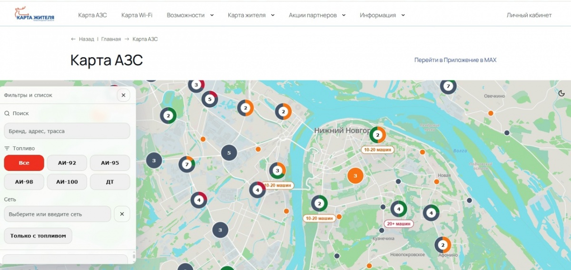Open red-segment cluster 4 with 10-20 машин label
This screenshot has height=270, width=571.
pyautogui.click(x=257, y=190)
